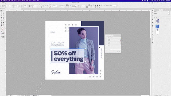This screenshot has height=96, width=171.
Task: Toggle visibility box for Fall condition
Action: [x=106, y=44]
